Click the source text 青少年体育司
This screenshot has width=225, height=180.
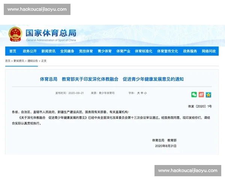click(x=106, y=93)
